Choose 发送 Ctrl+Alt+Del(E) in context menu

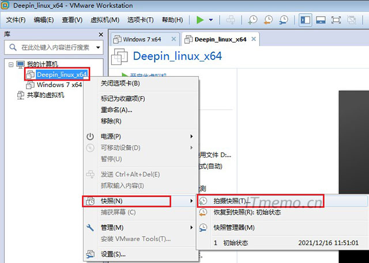[141, 174]
